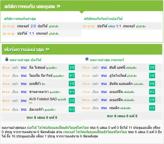Click the 1-0 badge for เบนฟิก้า
The height and width of the screenshot is (144, 164).
(x=72, y=84)
